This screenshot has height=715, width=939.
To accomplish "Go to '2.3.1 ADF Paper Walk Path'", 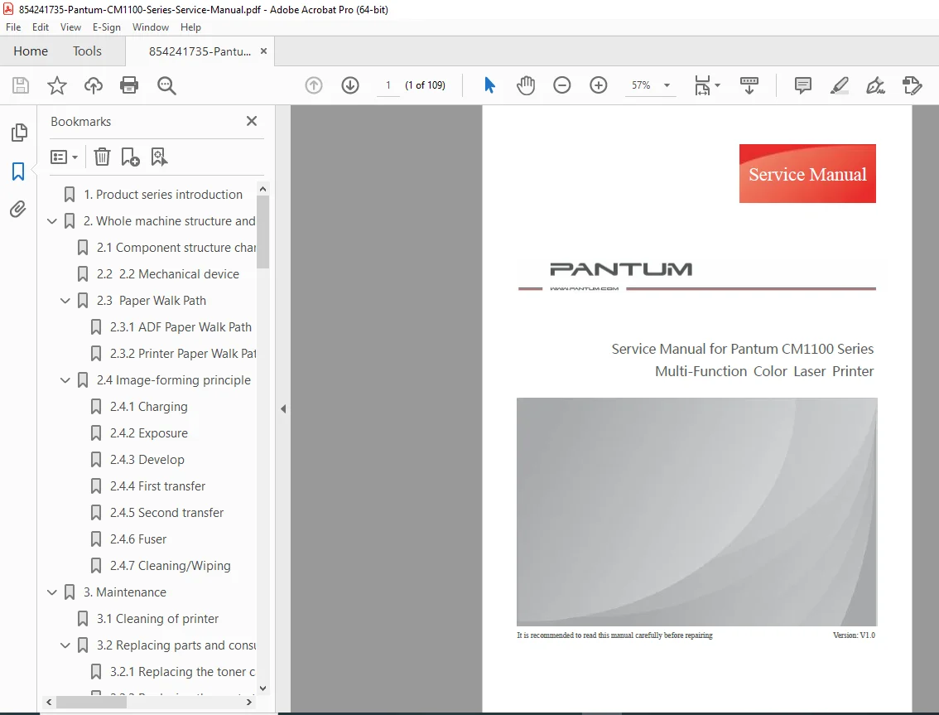I will point(181,327).
